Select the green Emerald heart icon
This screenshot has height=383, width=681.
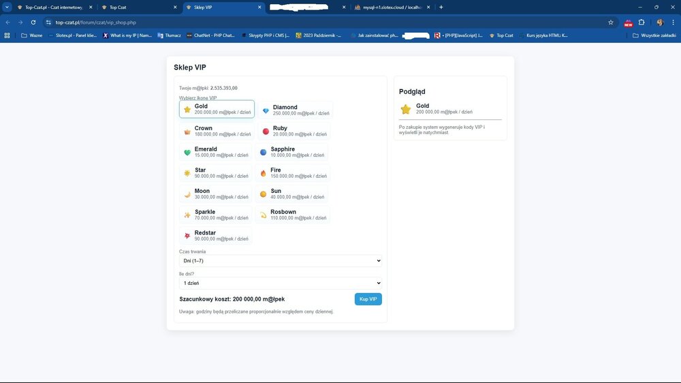pyautogui.click(x=187, y=152)
